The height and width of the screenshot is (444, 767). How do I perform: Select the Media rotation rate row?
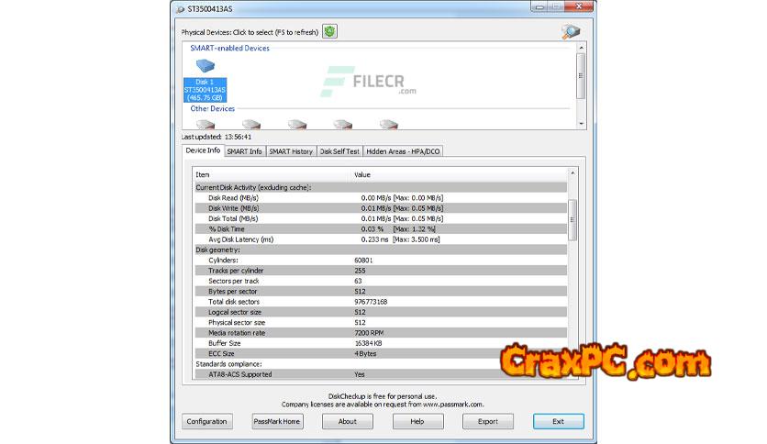click(381, 333)
